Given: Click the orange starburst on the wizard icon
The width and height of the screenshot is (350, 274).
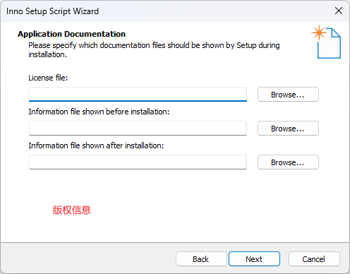Looking at the screenshot, I should point(319,32).
